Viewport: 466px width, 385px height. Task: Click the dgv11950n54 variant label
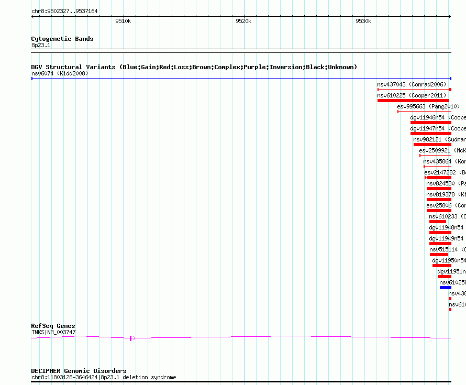click(449, 260)
